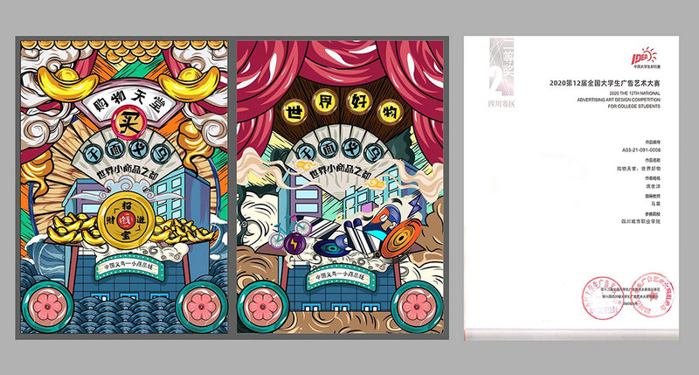Click the right pink flower wheel of second poster
This screenshot has width=699, height=375.
point(417,307)
